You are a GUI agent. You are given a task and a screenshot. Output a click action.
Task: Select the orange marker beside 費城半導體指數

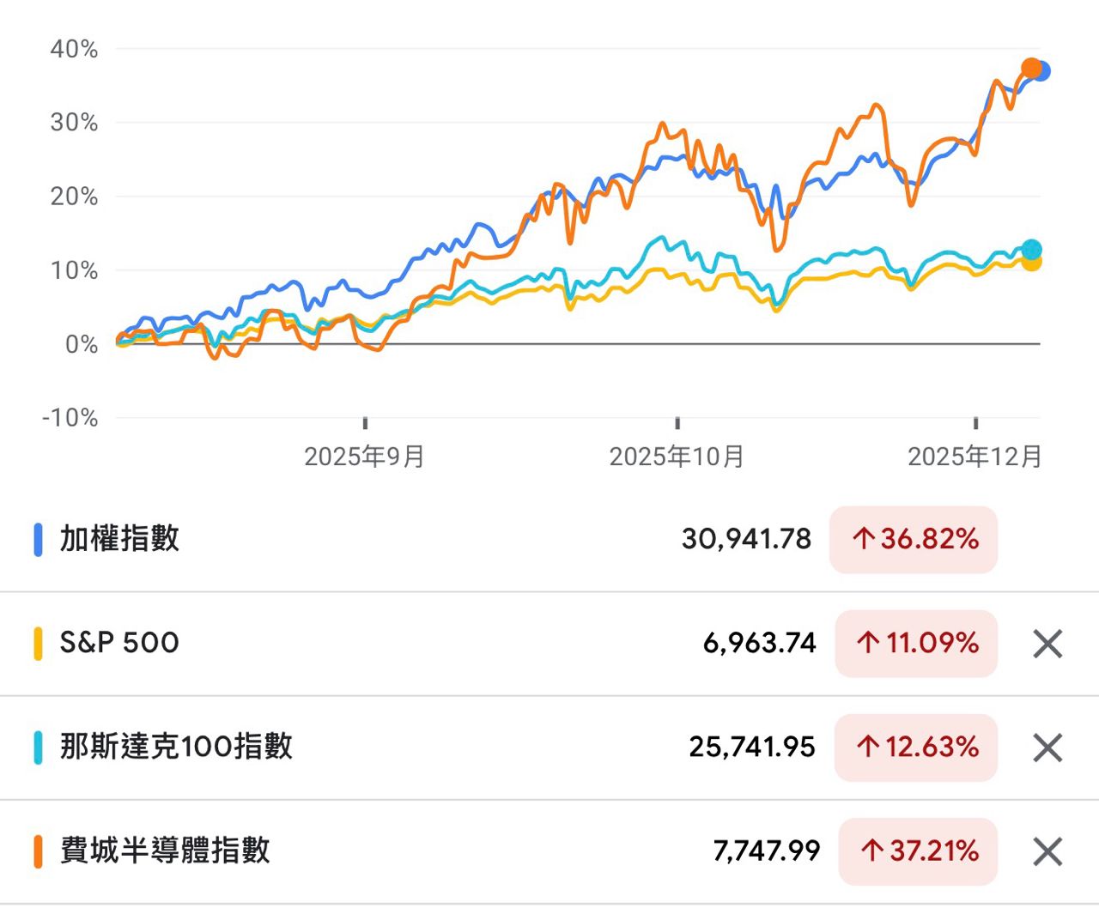38,851
